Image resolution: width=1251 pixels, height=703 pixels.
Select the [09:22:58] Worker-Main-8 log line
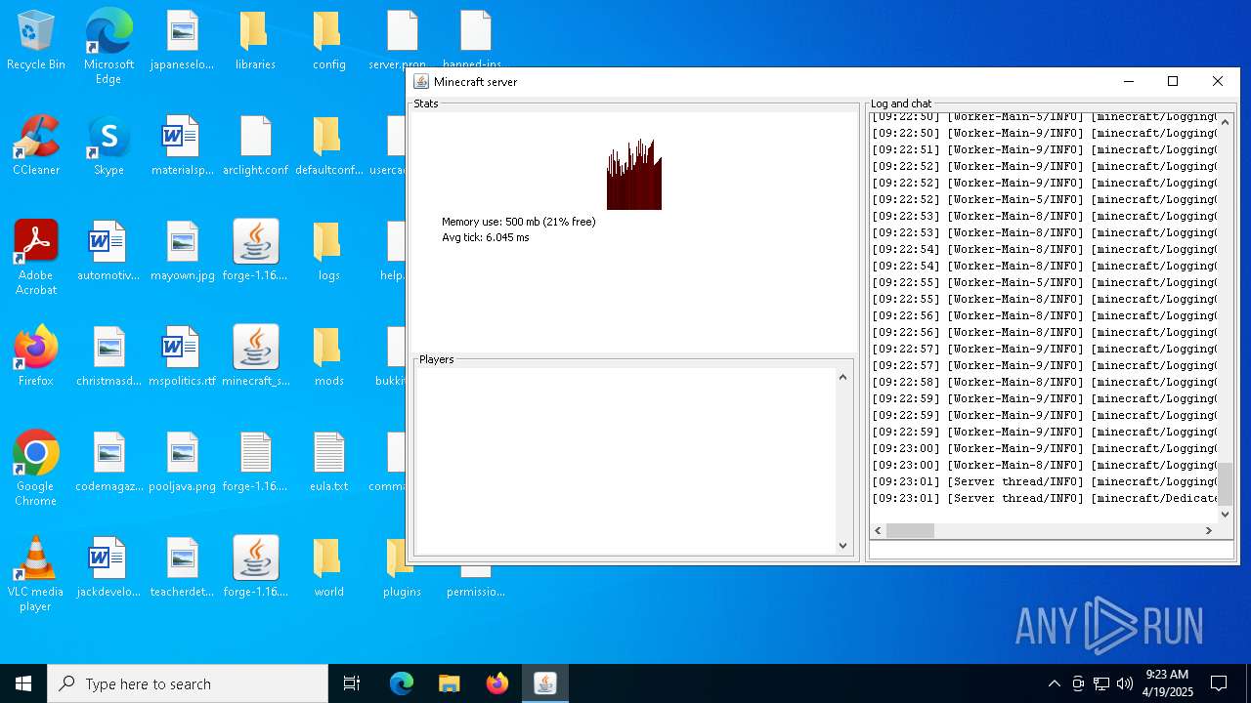(x=1044, y=382)
